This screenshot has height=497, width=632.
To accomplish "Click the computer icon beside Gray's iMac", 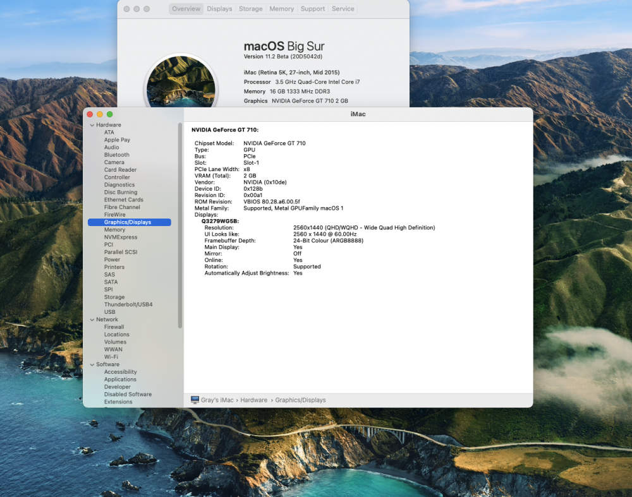I will (195, 400).
